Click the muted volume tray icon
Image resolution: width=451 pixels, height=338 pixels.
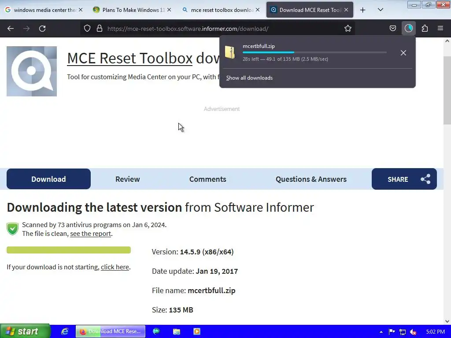click(413, 332)
